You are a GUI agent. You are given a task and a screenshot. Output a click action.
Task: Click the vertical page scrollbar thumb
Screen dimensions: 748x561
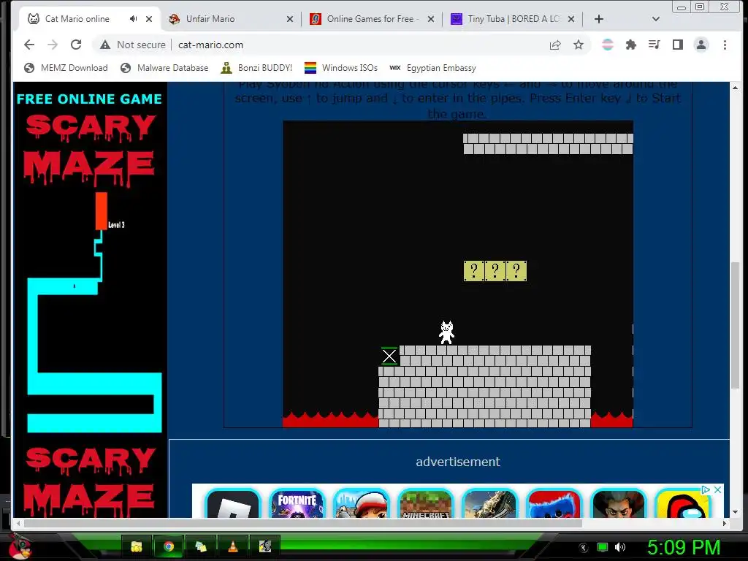736,324
